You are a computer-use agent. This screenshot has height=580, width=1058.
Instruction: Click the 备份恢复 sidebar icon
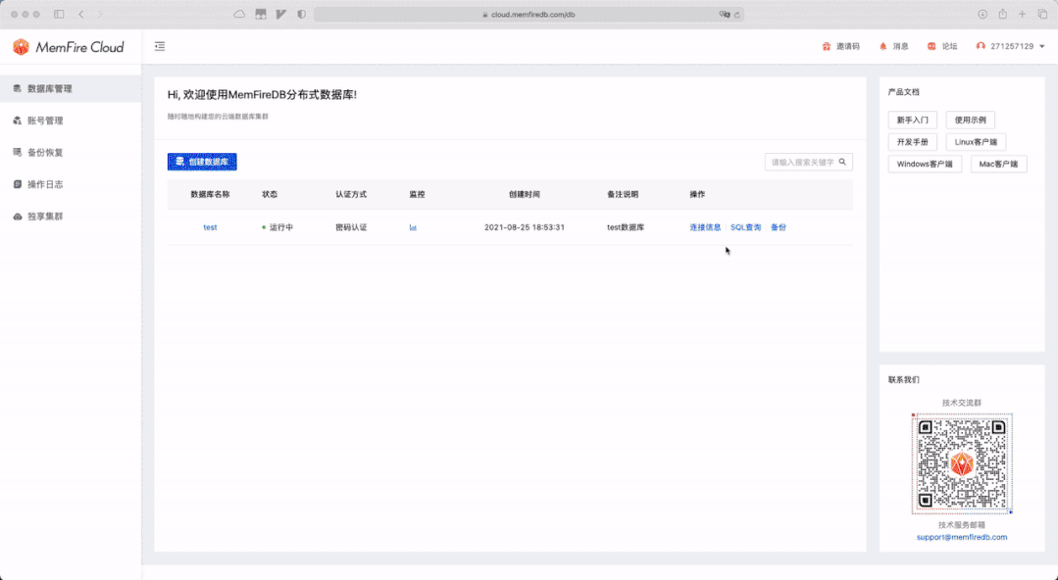(x=18, y=153)
